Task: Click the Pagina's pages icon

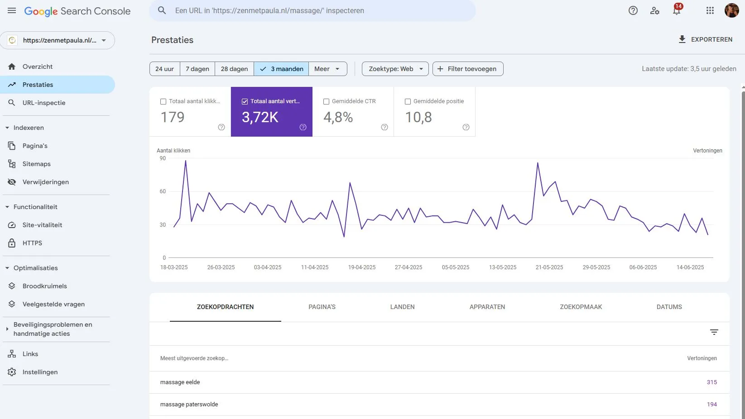Action: 12,146
